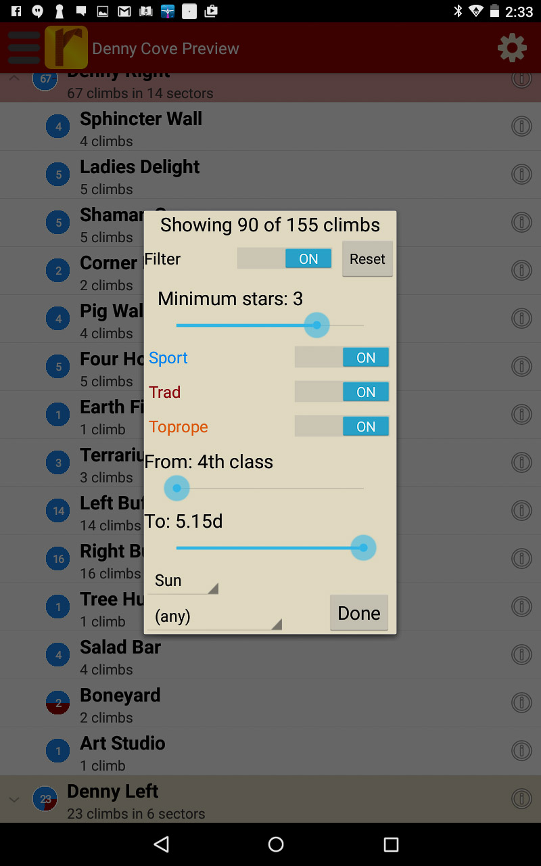This screenshot has width=541, height=866.
Task: Disable the Sport climbs toggle
Action: pyautogui.click(x=342, y=358)
